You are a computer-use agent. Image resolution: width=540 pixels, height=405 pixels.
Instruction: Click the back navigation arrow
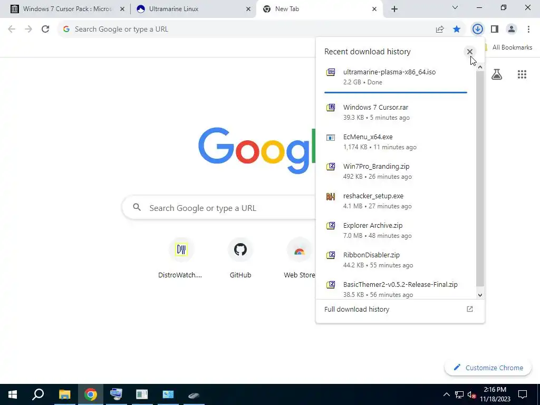click(x=12, y=30)
